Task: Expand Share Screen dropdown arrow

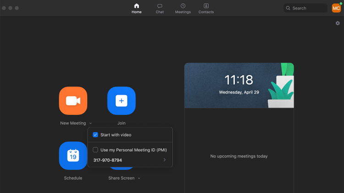Action: tap(139, 178)
